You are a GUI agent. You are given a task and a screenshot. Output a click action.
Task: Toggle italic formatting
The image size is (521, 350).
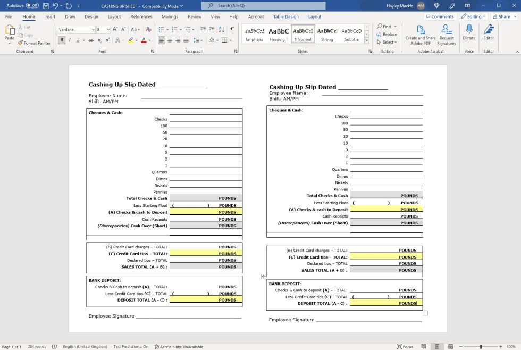[x=69, y=40]
